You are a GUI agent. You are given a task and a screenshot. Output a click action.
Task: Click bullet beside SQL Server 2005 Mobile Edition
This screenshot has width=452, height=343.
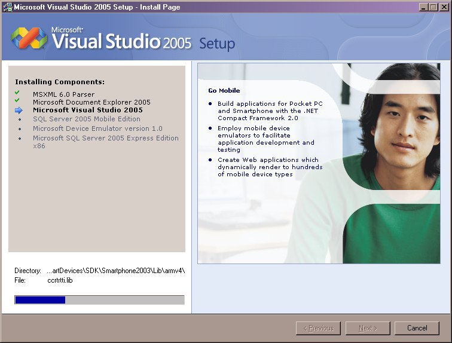tap(20, 120)
